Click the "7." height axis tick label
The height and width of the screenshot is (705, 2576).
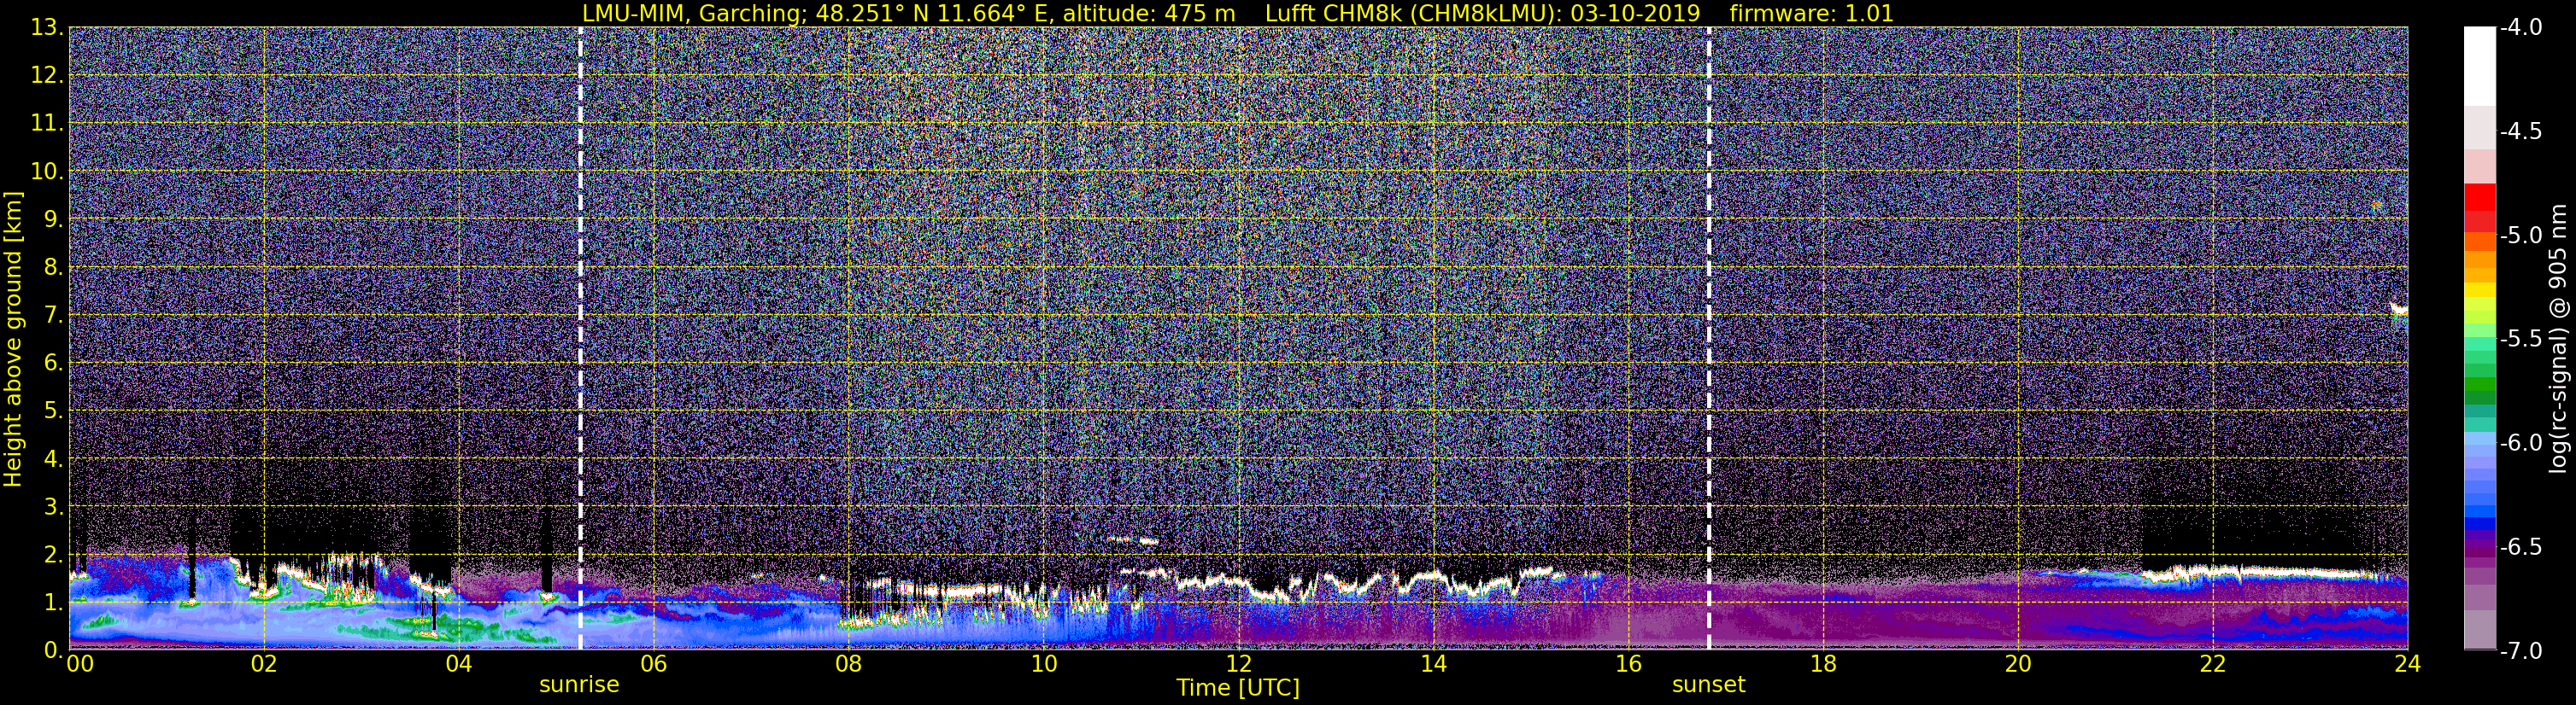point(54,315)
